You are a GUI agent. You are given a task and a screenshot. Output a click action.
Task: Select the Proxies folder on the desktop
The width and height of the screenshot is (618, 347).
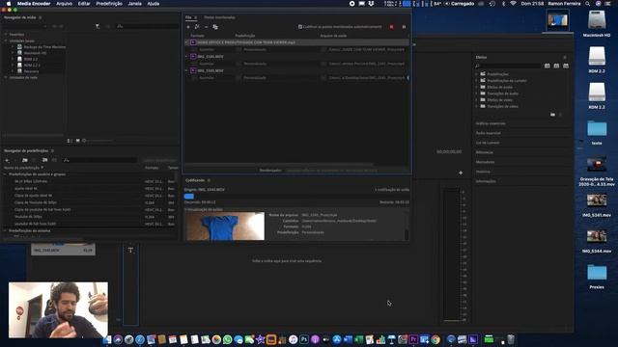(597, 273)
